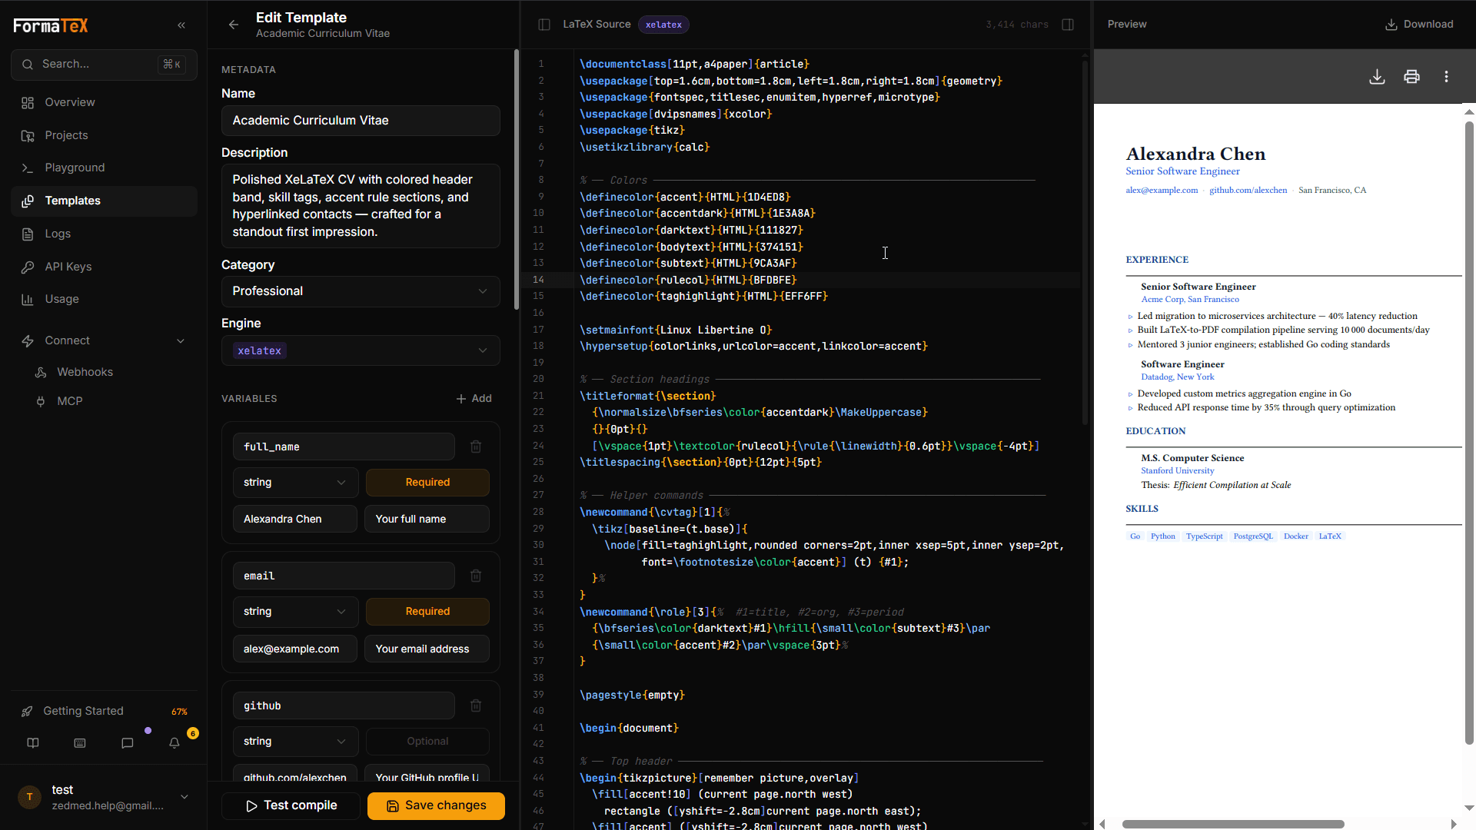Click the xelatex badge beside LaTeX Source
Image resolution: width=1476 pixels, height=830 pixels.
pyautogui.click(x=663, y=25)
